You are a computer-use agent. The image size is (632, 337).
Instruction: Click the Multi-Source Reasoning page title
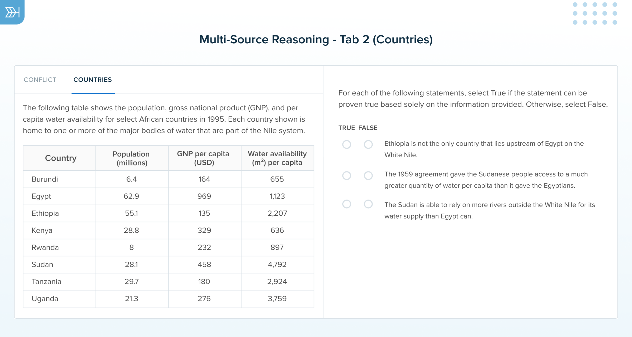point(316,39)
